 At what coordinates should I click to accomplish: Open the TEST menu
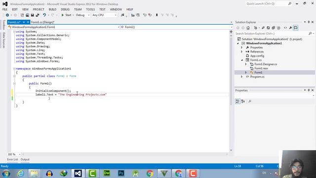click(102, 9)
